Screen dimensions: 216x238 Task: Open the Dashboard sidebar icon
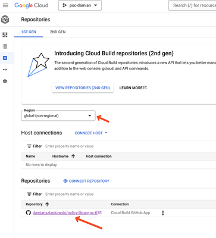(5, 35)
